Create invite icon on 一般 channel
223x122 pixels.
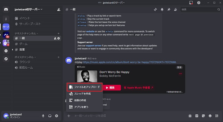[x=55, y=38]
